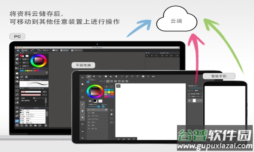Choose the Text (T) tool in PC window
This screenshot has height=152, width=254.
(17, 108)
